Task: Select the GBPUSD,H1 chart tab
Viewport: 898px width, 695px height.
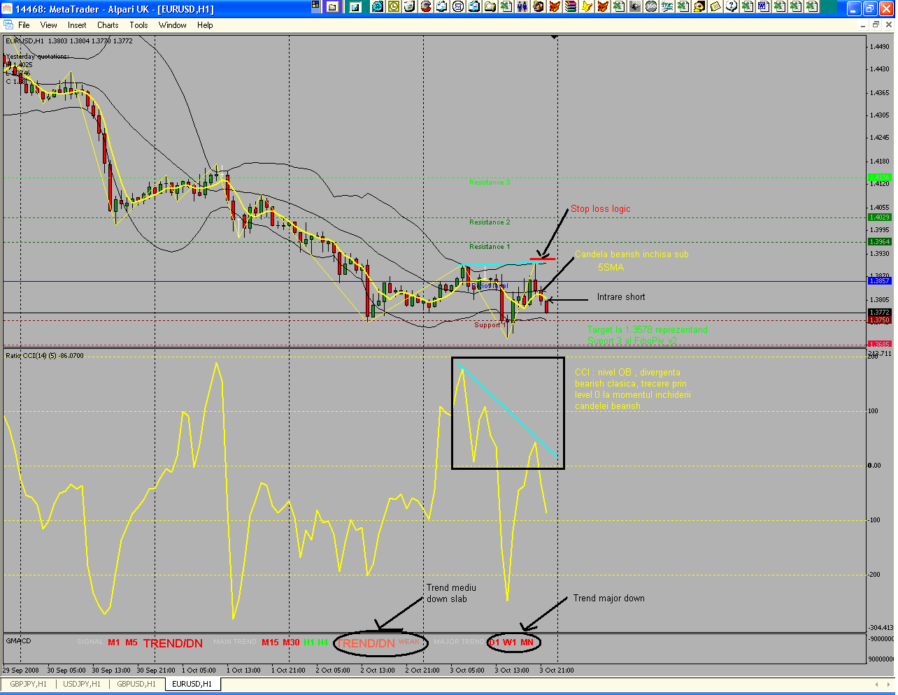Action: (136, 684)
